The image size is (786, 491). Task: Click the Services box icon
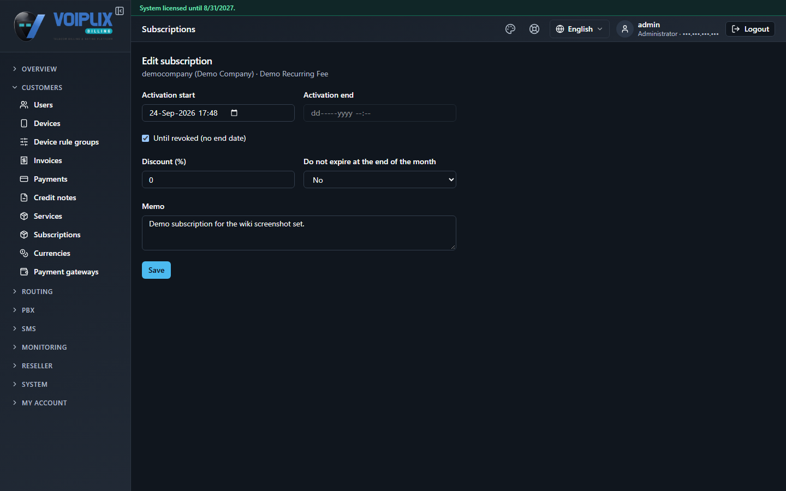pyautogui.click(x=24, y=216)
